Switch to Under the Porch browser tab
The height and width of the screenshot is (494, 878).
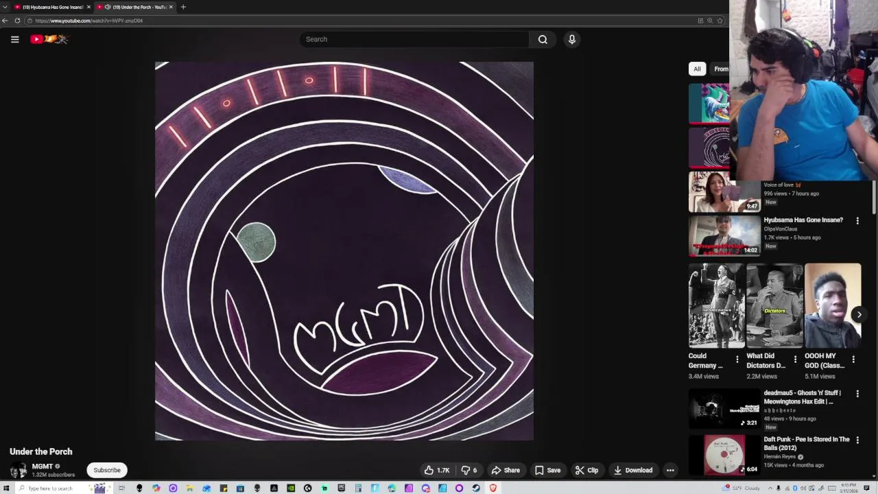coord(134,7)
